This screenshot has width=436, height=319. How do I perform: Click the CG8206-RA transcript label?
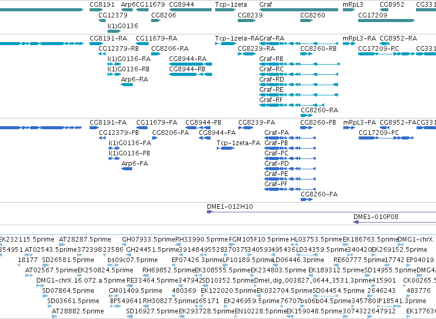pyautogui.click(x=170, y=48)
